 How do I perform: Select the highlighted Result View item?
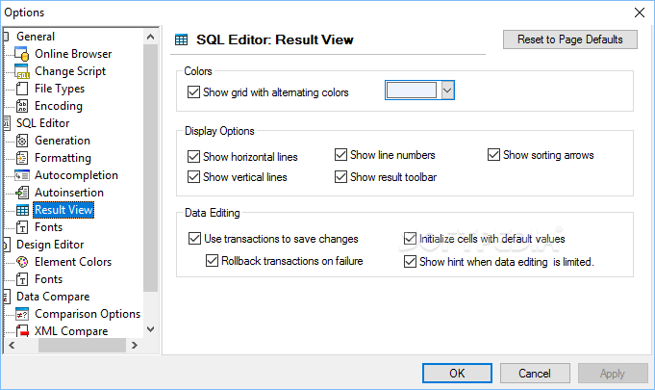[x=63, y=210]
